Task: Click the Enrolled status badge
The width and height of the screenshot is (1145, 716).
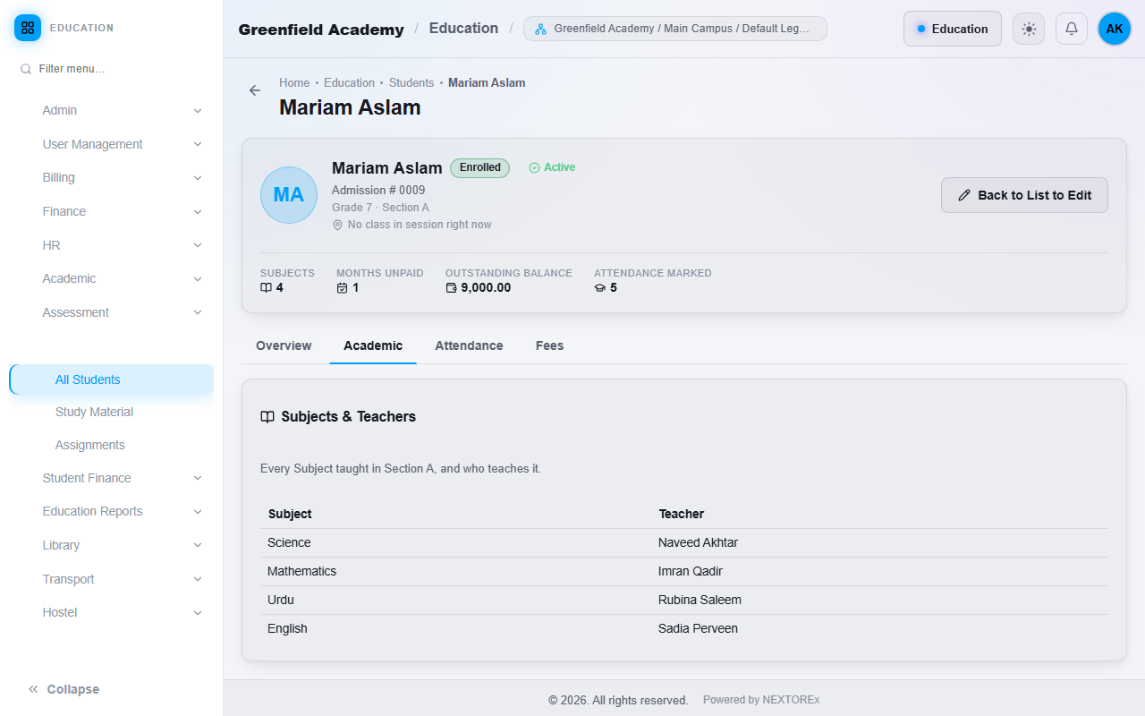Action: pyautogui.click(x=479, y=167)
